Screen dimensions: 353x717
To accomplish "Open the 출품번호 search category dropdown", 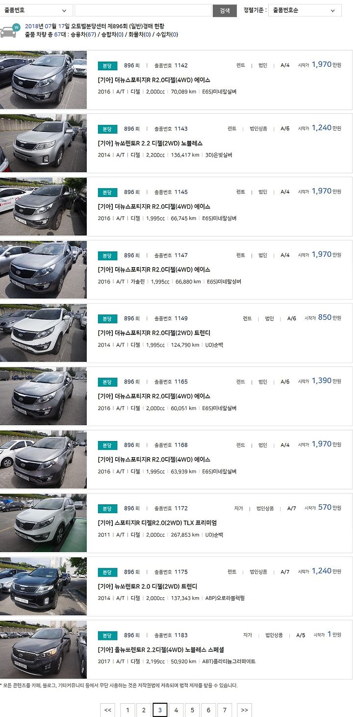I will (x=36, y=10).
